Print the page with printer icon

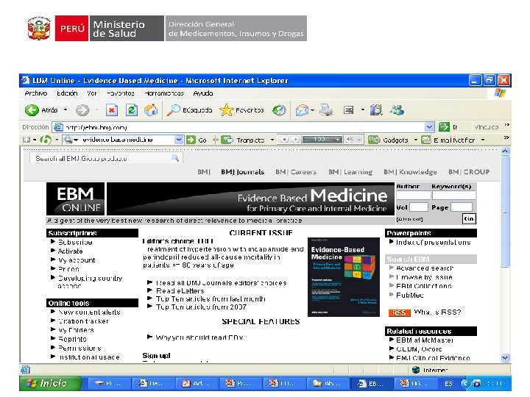coord(326,110)
